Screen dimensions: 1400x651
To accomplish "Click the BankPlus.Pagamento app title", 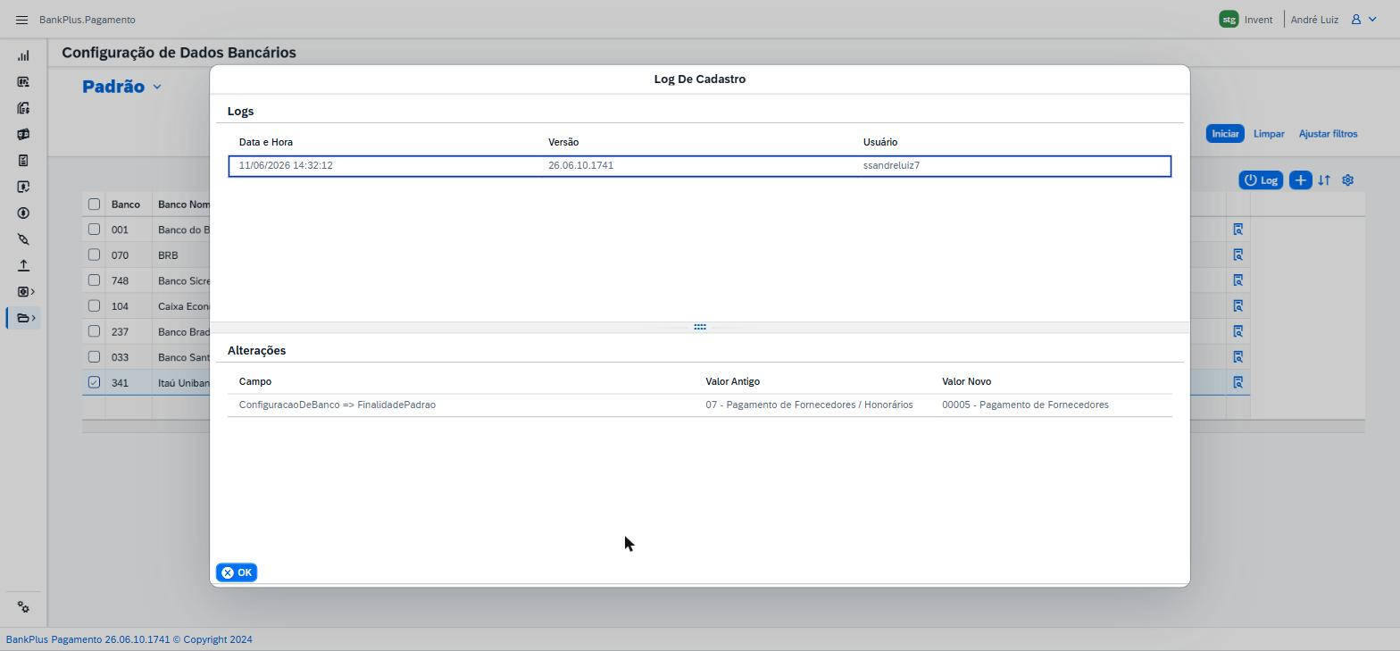I will point(87,20).
